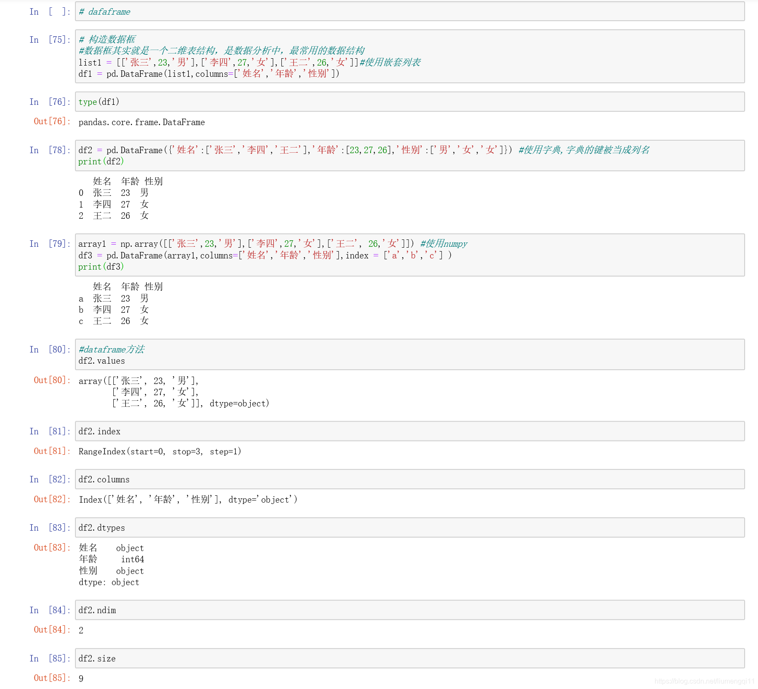Click the '# 构造数据框' comment line

tap(107, 40)
